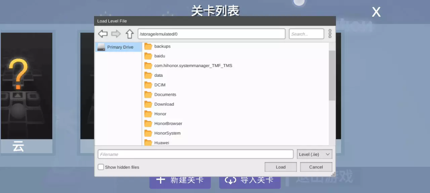The image size is (430, 193).
Task: Click the Load button
Action: coord(281,167)
